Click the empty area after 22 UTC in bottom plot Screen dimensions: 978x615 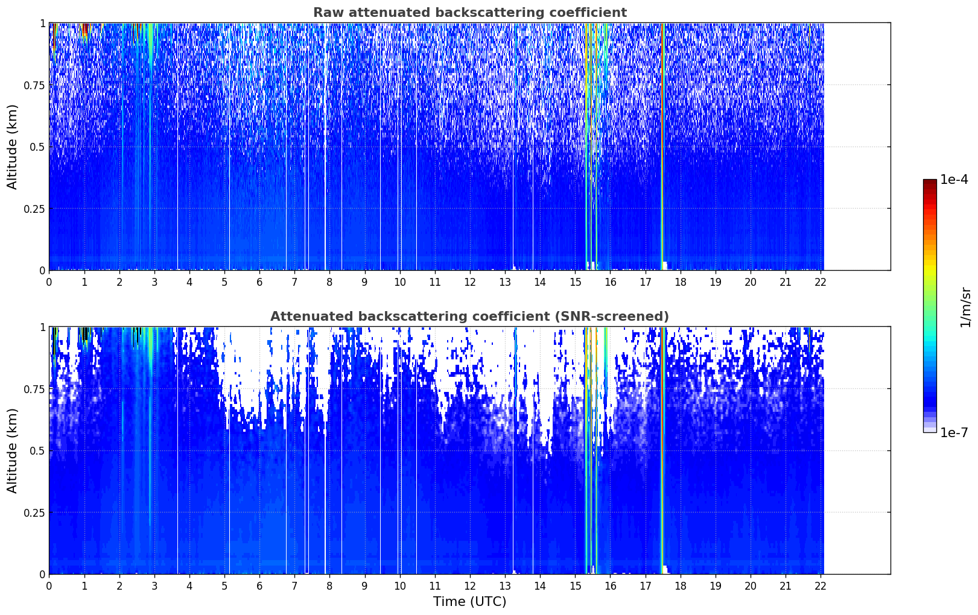coord(857,450)
